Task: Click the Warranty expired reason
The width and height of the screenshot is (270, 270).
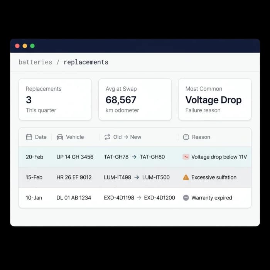Action: (212, 197)
